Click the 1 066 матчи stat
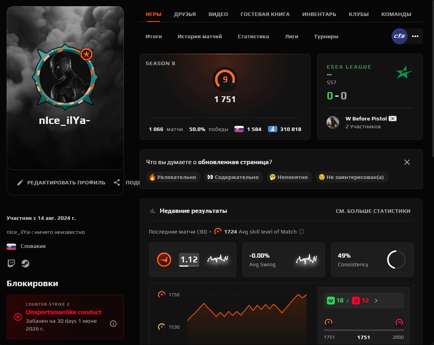Screen dimensions: 434x345 coord(166,129)
